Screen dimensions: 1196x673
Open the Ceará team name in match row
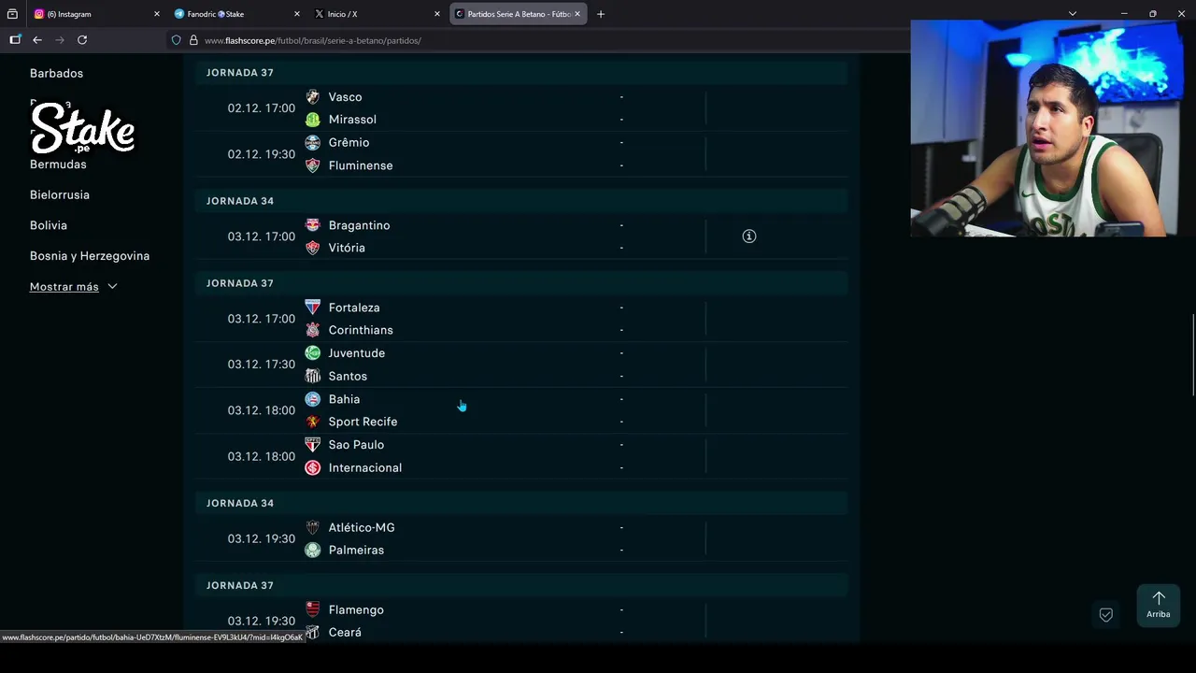coord(345,633)
